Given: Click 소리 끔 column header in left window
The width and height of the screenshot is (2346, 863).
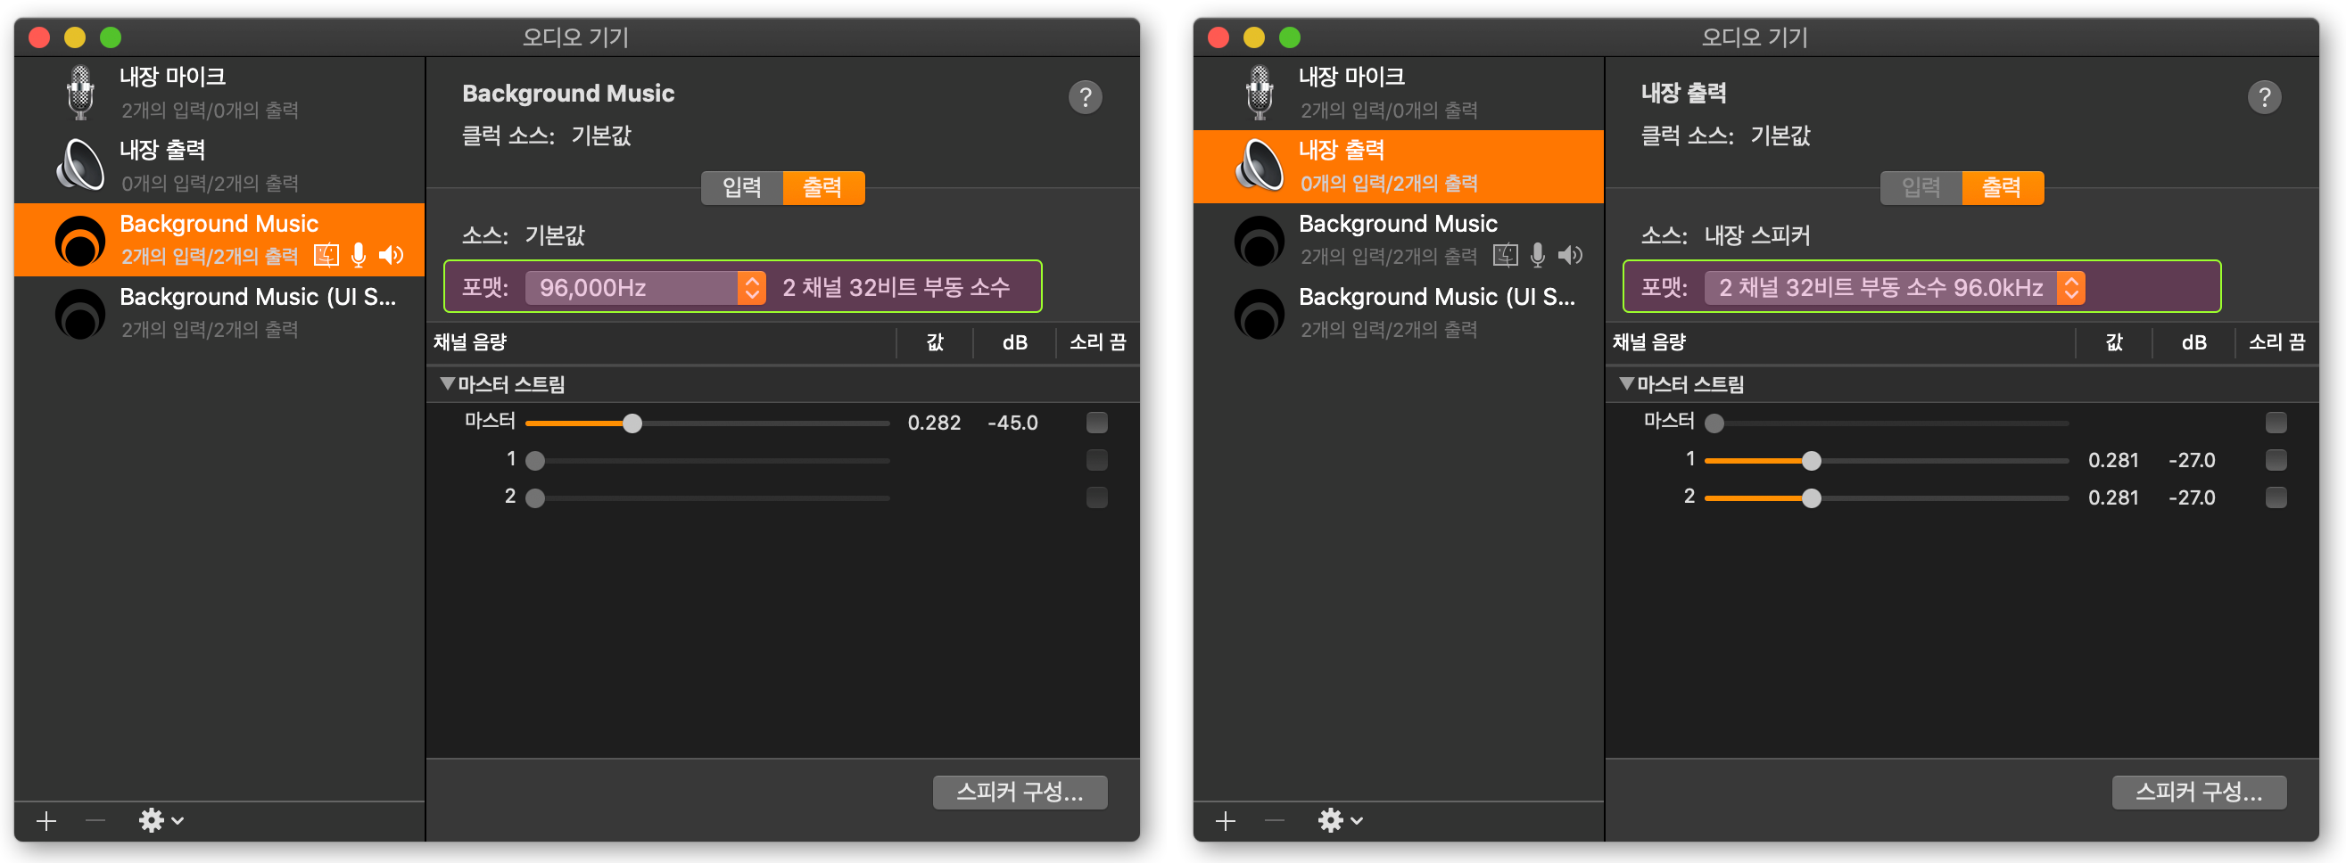Looking at the screenshot, I should coord(1097,342).
